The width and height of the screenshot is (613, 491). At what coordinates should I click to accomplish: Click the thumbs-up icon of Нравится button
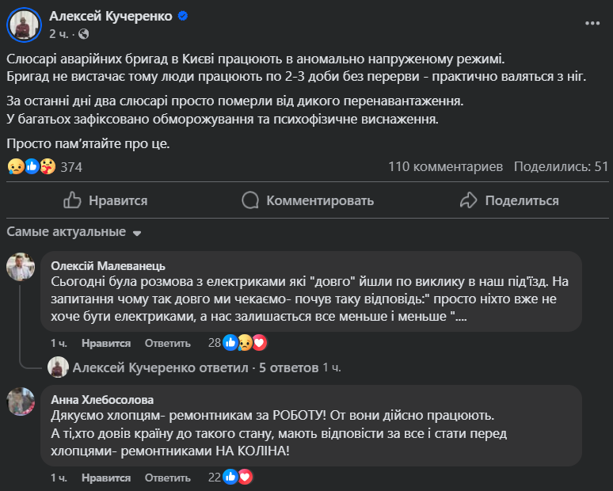pos(73,200)
